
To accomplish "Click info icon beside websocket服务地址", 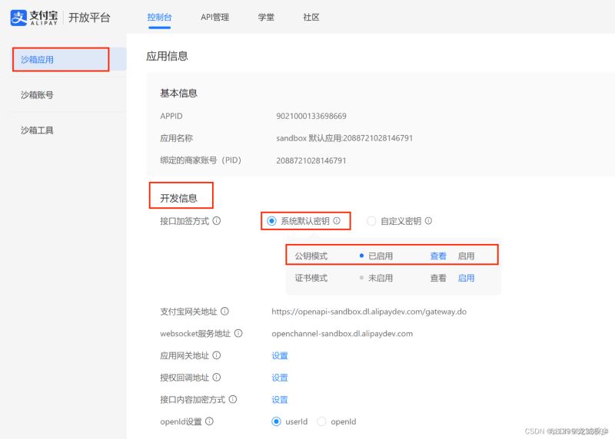I will coord(238,333).
